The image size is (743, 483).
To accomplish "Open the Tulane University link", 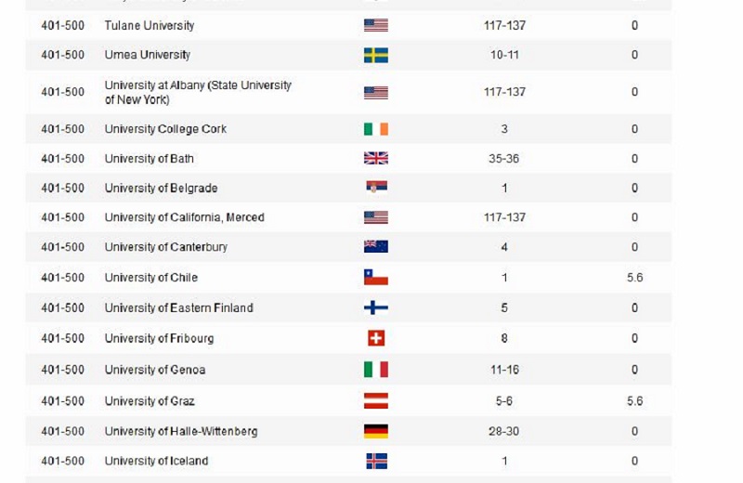I will click(150, 25).
